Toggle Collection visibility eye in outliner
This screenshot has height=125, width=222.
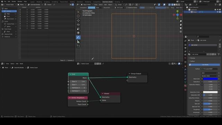(217, 10)
